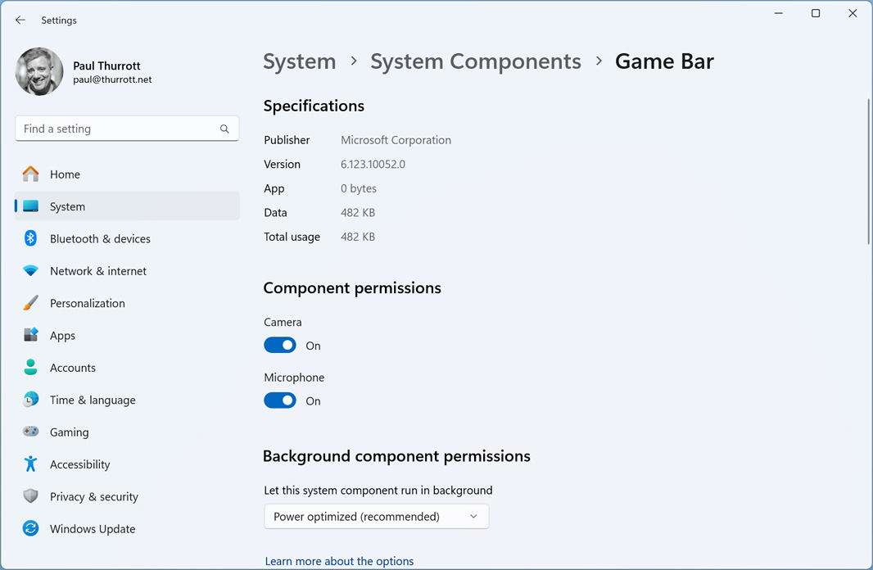This screenshot has width=873, height=570.
Task: Click the Personalization paintbrush icon
Action: [30, 303]
